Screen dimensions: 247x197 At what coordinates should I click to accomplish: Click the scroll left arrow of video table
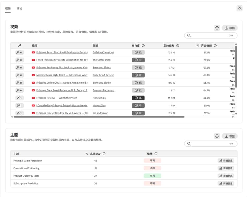pyautogui.click(x=12, y=117)
